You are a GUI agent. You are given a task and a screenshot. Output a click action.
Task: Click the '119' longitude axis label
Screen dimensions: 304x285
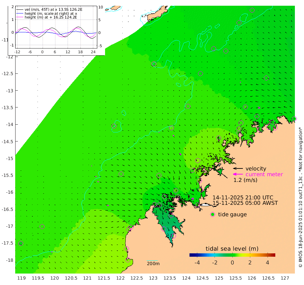[22, 278]
